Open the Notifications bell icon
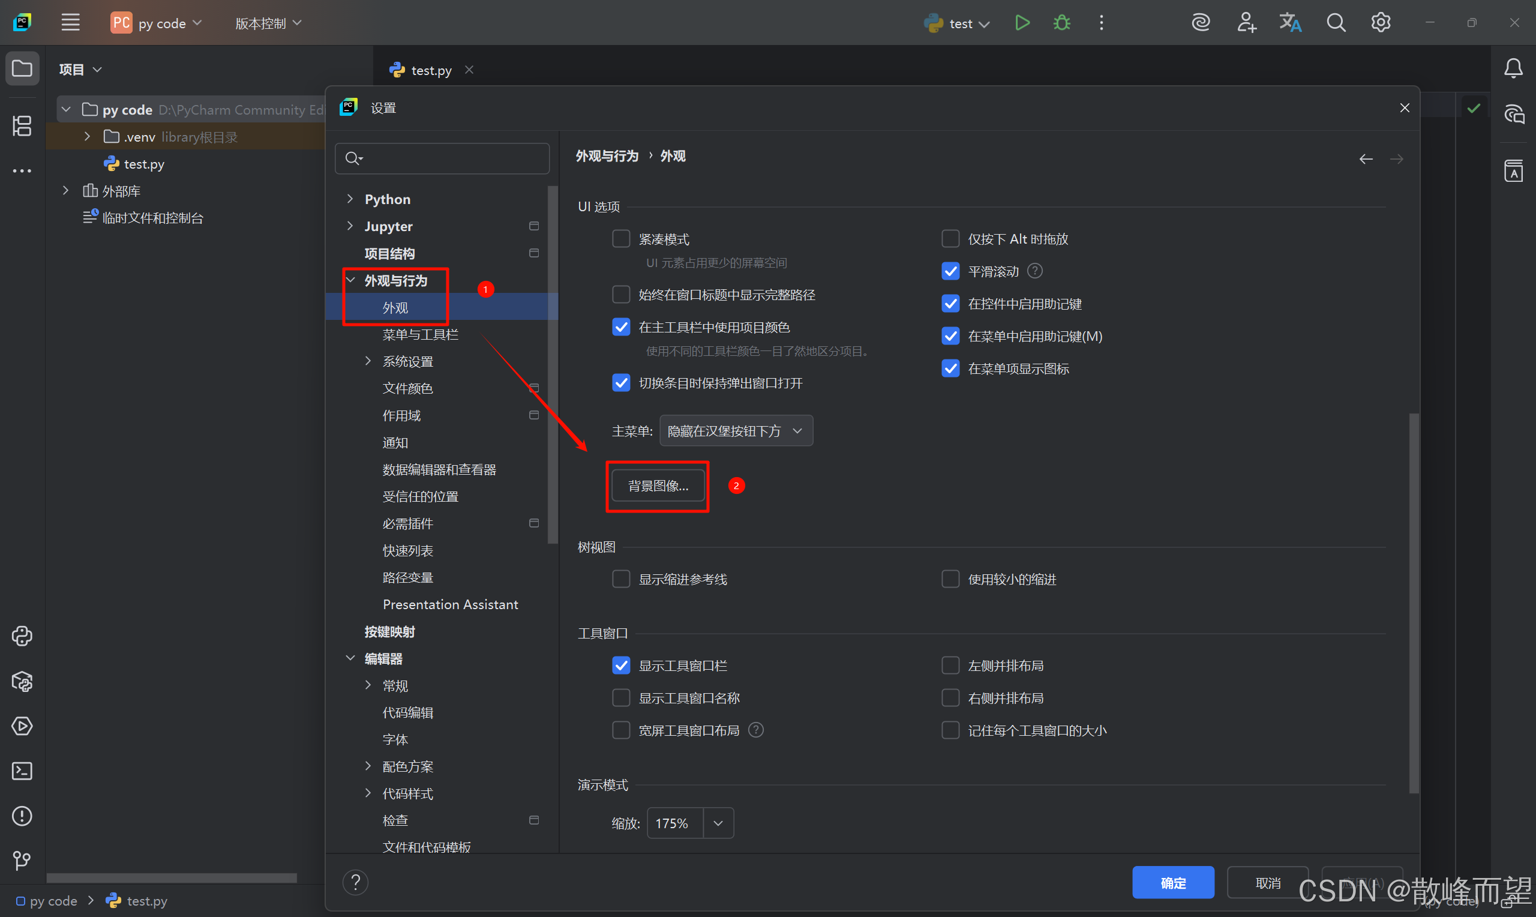Image resolution: width=1536 pixels, height=917 pixels. [1513, 68]
